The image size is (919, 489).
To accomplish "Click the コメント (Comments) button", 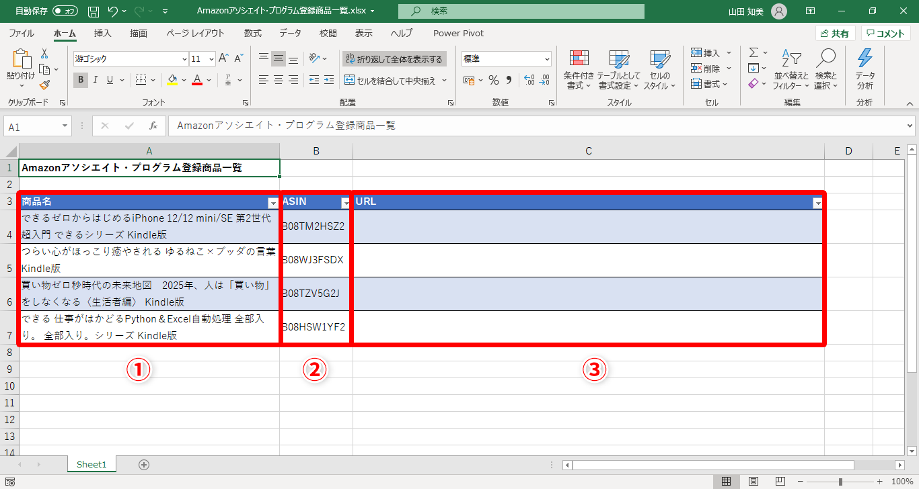I will click(885, 34).
